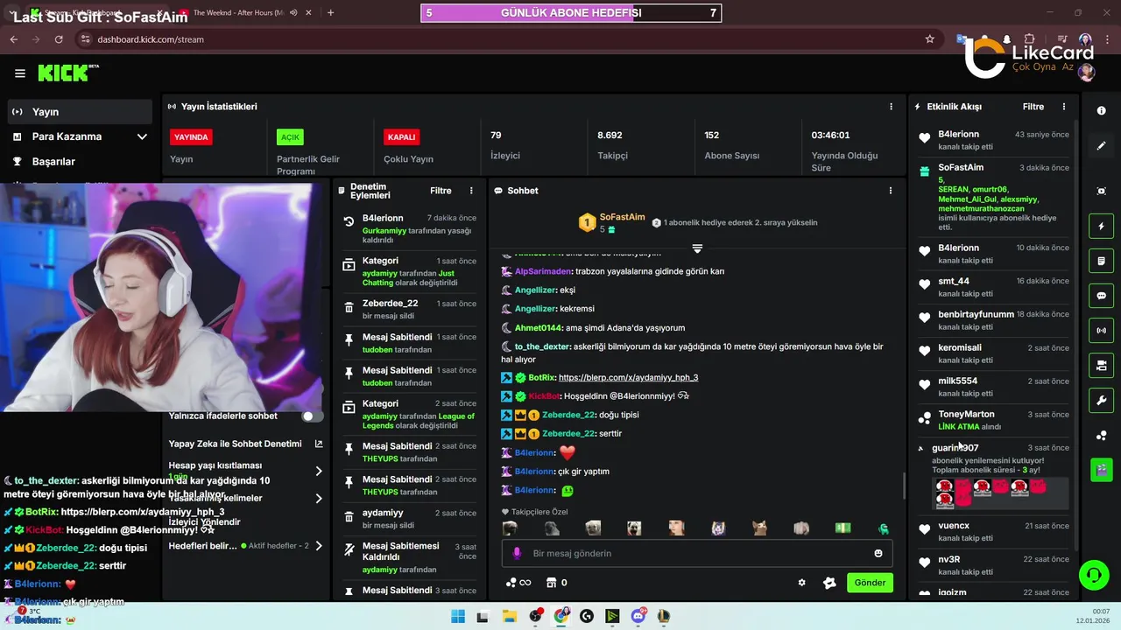Viewport: 1121px width, 630px height.
Task: Open the Yayın İstatistikleri three-dot menu
Action: point(891,107)
